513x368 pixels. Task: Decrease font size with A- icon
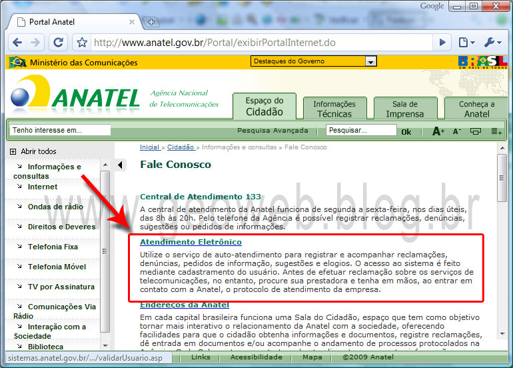point(457,131)
